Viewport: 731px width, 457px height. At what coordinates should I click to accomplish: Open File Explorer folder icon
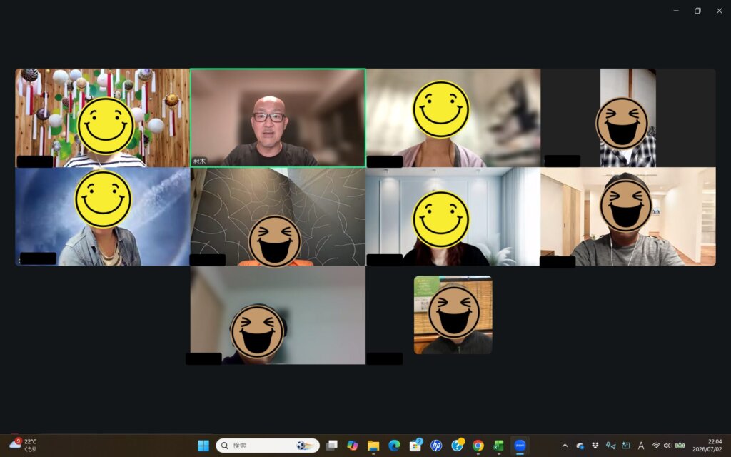373,446
